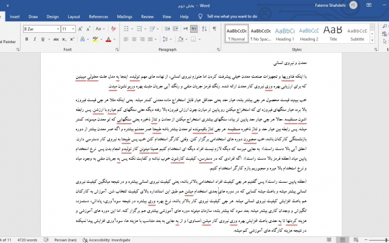Apply the Heading 1 style
This screenshot has width=389, height=243.
coord(284,34)
